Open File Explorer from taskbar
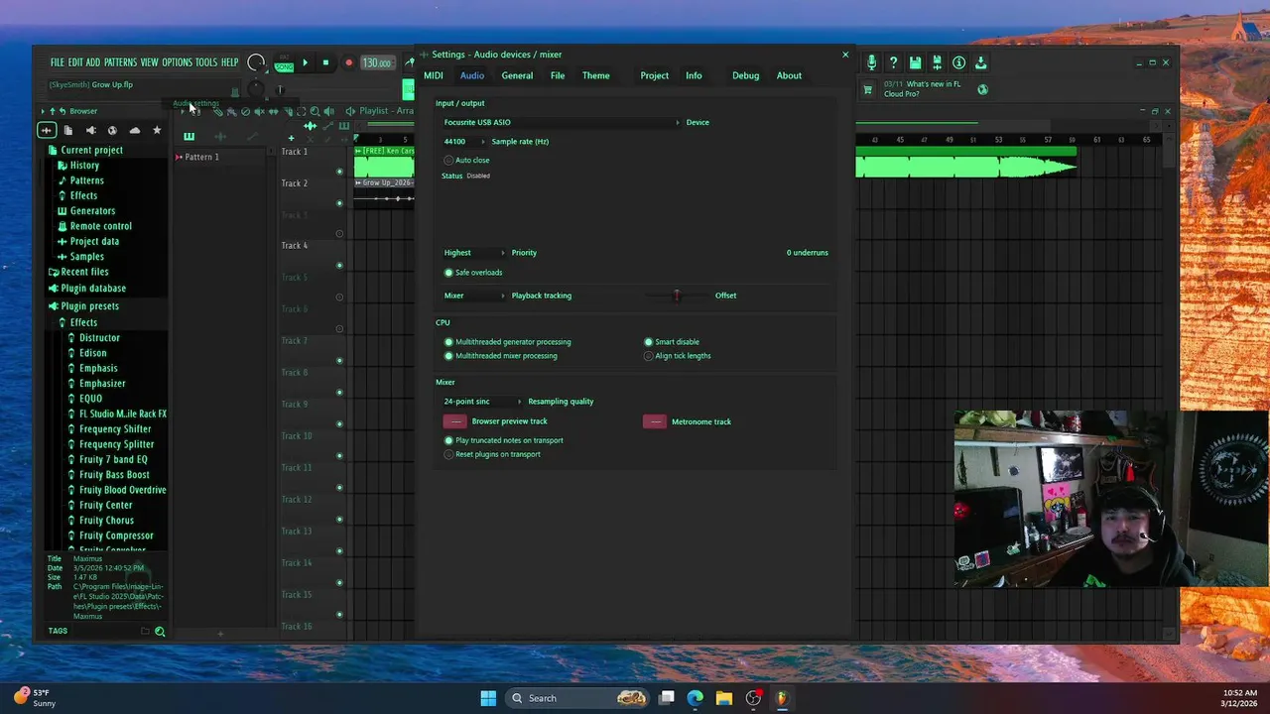1270x714 pixels. pyautogui.click(x=724, y=698)
